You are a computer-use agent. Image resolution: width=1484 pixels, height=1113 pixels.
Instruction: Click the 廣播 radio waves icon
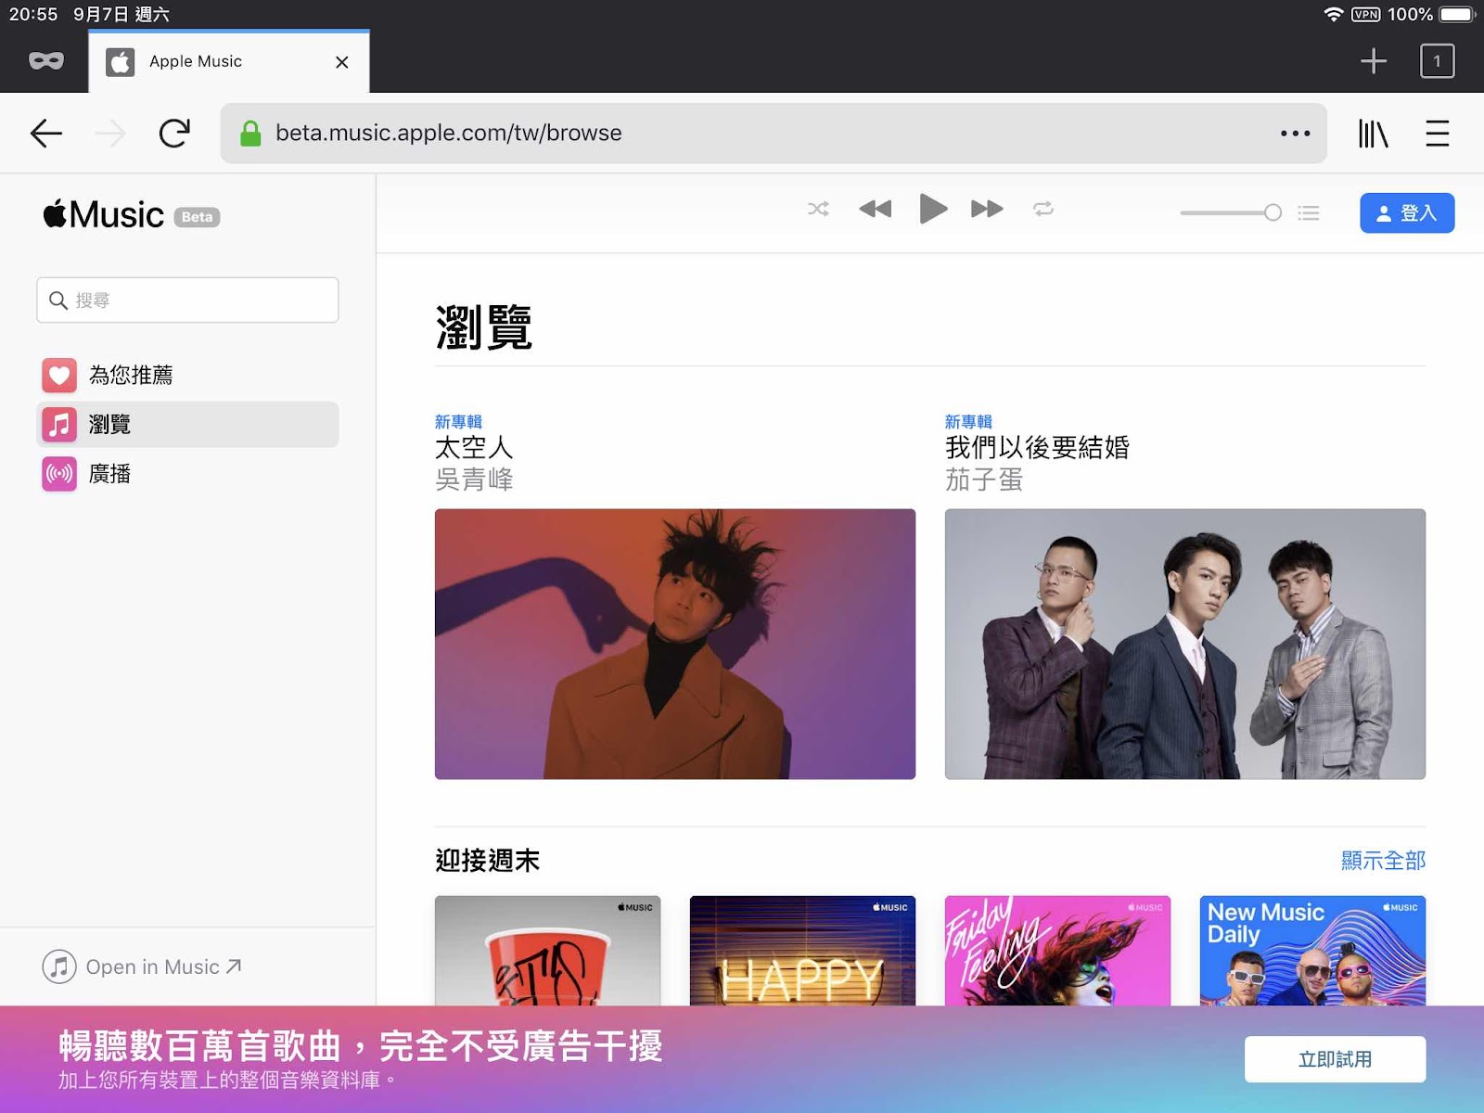tap(59, 474)
